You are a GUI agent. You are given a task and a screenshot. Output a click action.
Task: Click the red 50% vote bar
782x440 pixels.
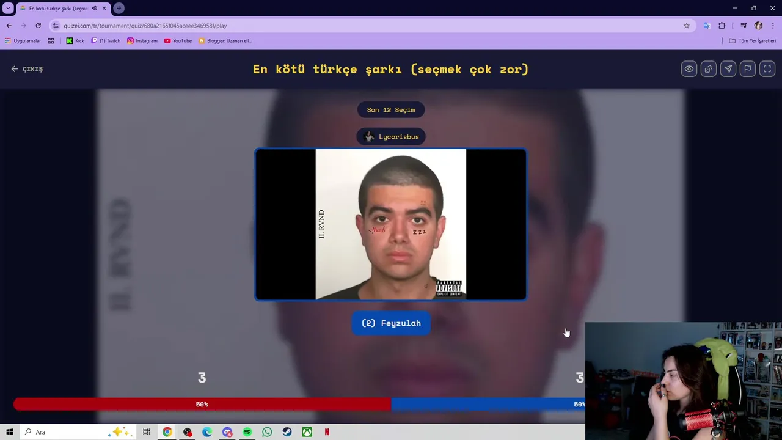click(x=202, y=405)
